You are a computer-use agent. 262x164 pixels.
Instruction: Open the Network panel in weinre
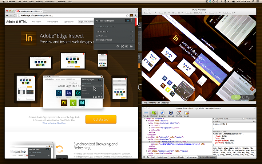(x=171, y=114)
